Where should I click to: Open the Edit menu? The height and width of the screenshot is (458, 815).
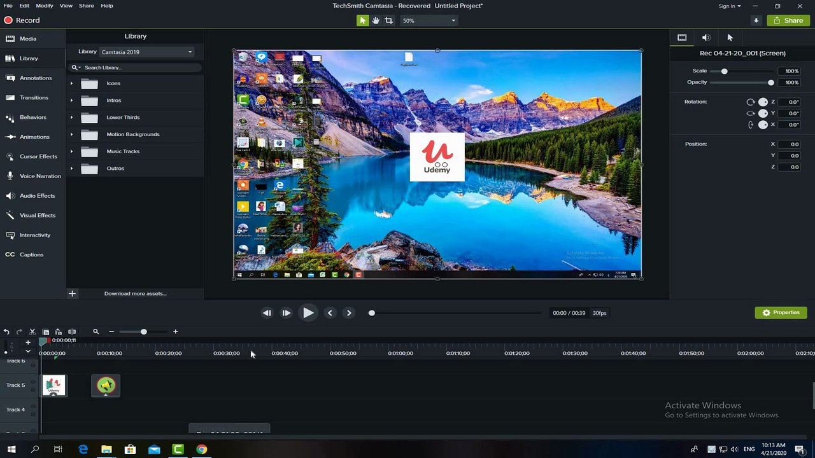[24, 6]
